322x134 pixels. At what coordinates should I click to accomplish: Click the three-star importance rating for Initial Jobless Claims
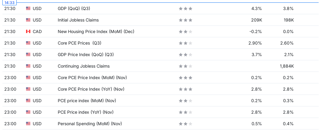pos(186,20)
